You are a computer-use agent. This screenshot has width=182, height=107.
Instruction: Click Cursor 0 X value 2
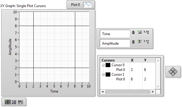point(132,70)
